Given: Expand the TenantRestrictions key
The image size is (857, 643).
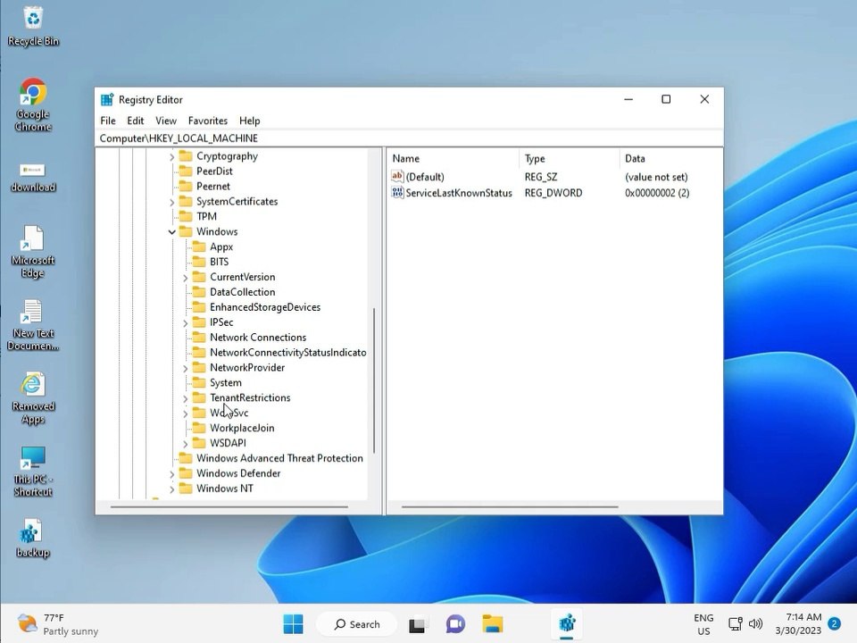Looking at the screenshot, I should [x=186, y=398].
